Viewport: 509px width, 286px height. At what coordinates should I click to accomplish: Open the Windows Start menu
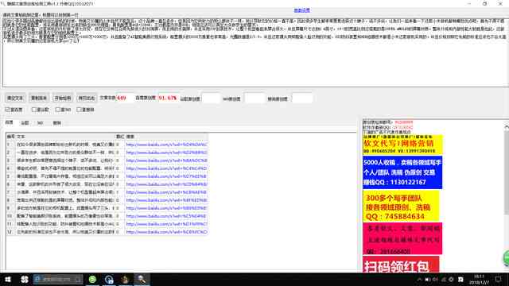8,279
